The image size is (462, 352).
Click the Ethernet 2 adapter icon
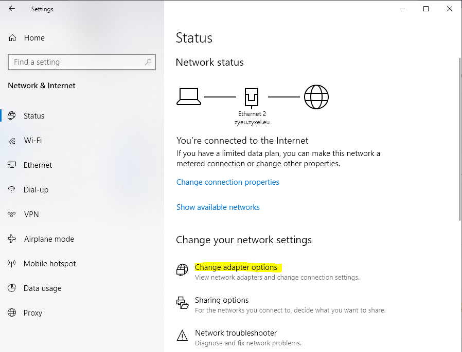252,96
